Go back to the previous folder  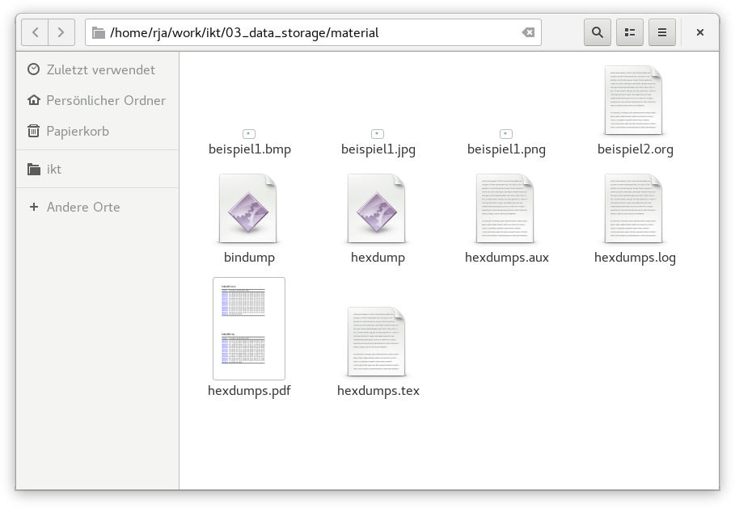coord(35,32)
